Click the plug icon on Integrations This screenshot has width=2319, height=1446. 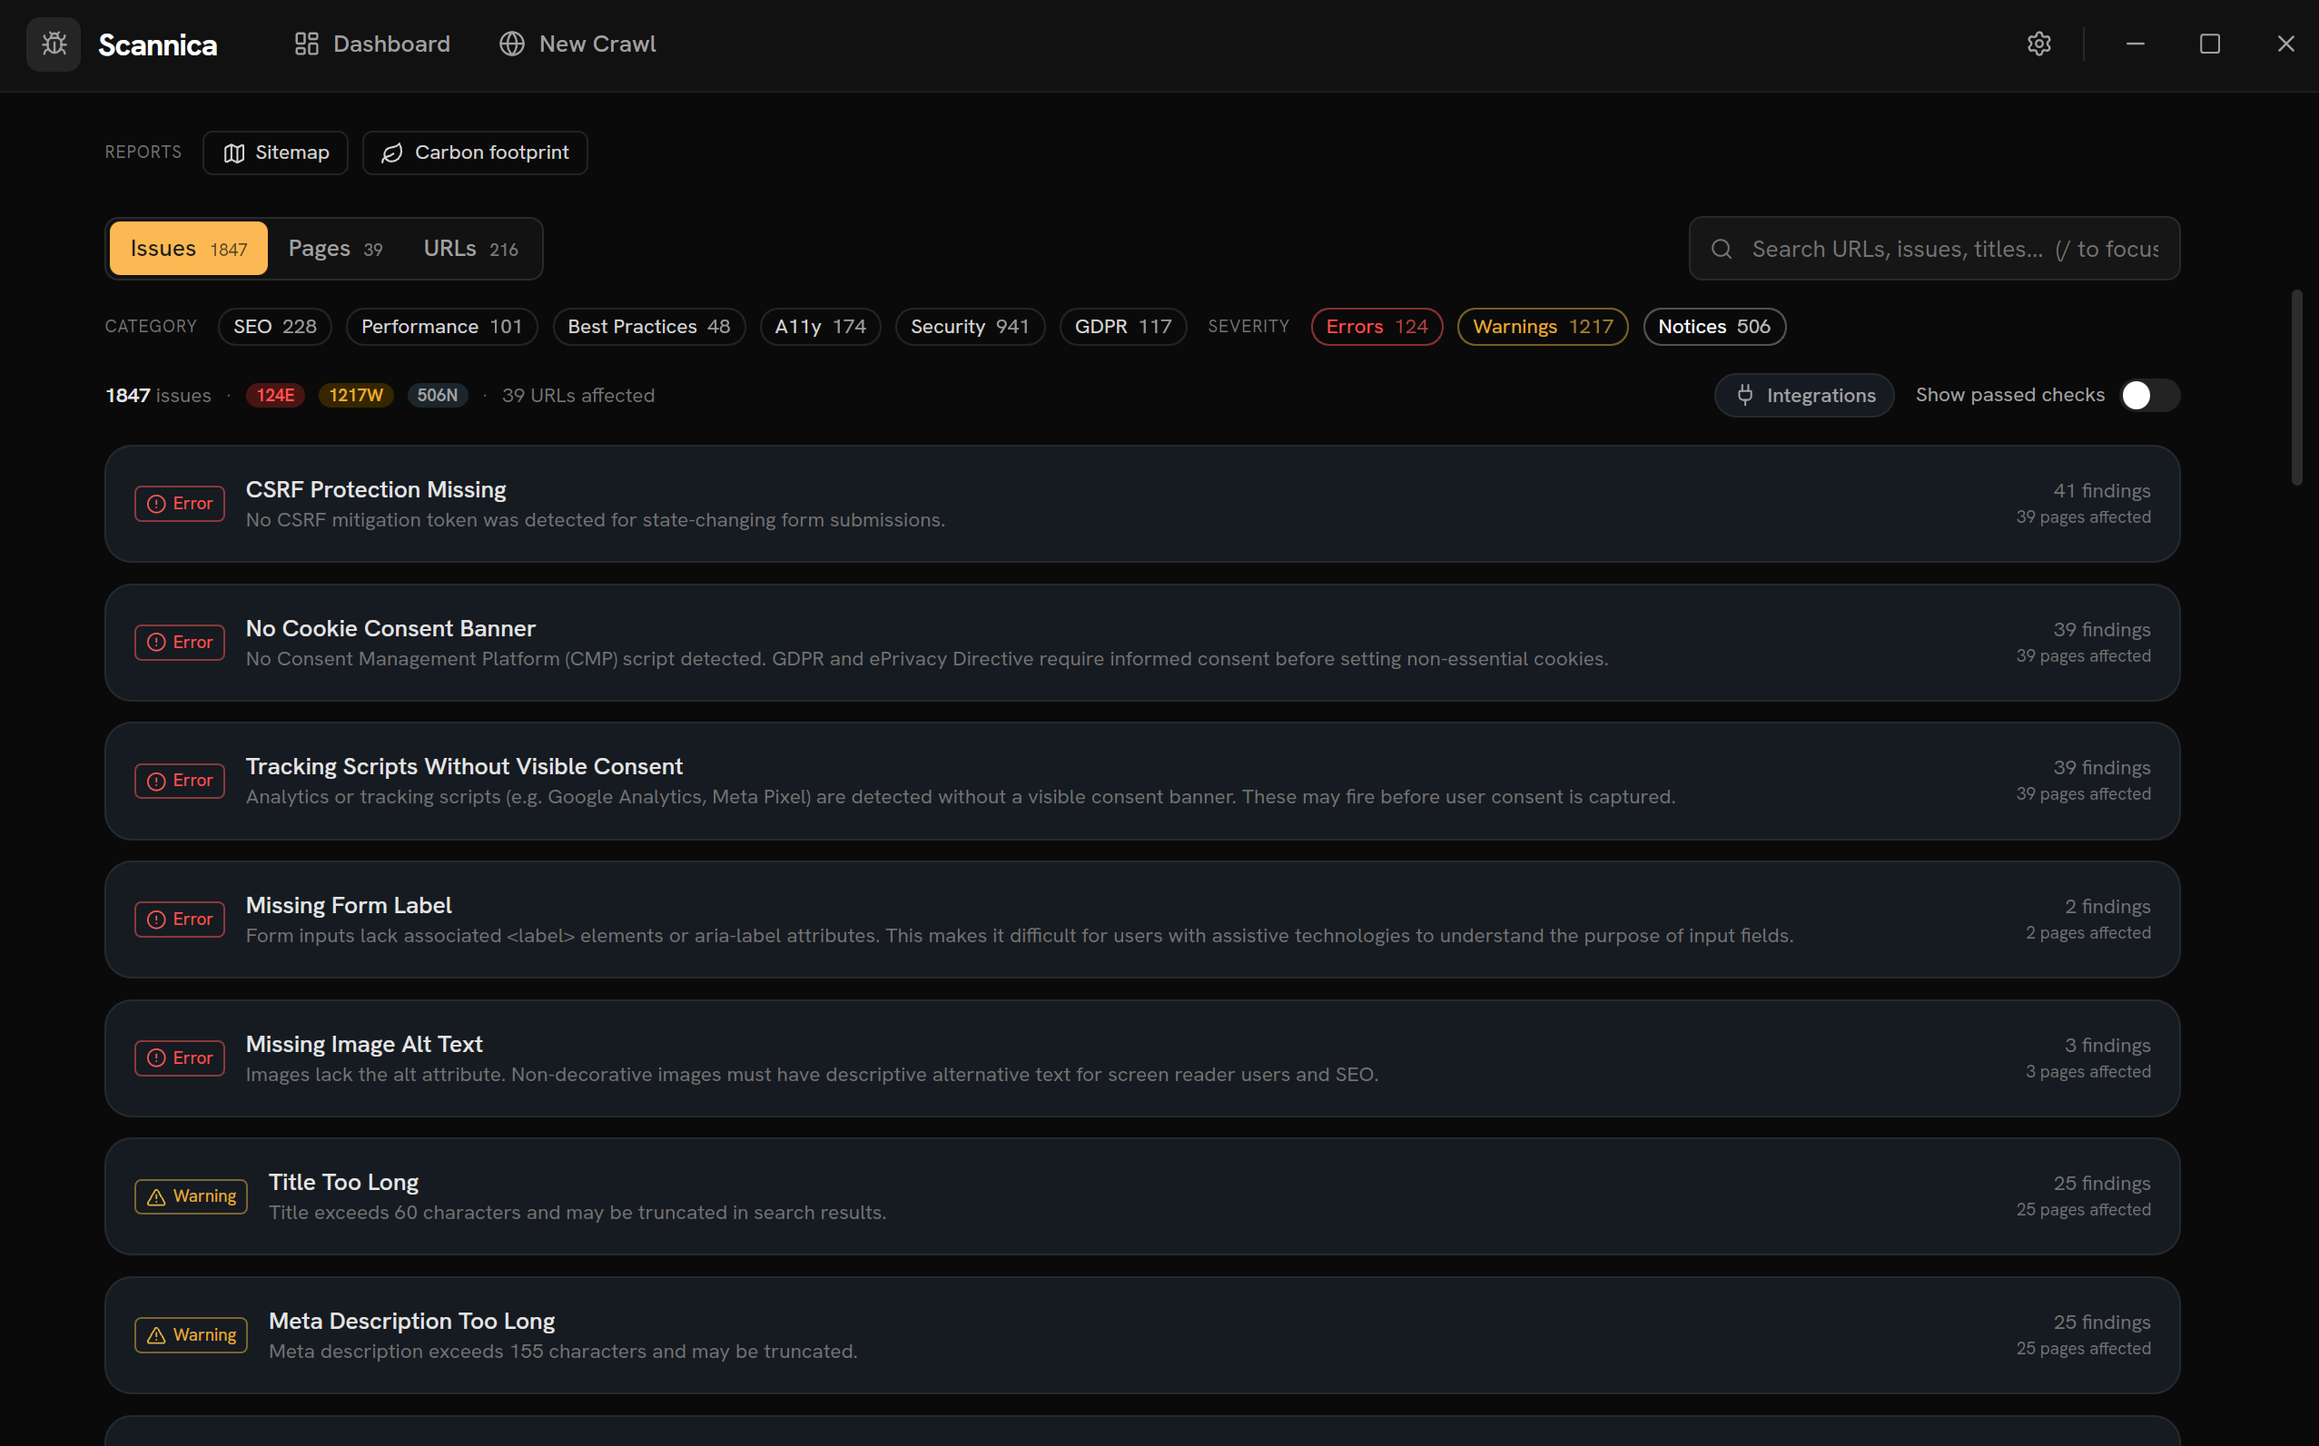point(1745,395)
